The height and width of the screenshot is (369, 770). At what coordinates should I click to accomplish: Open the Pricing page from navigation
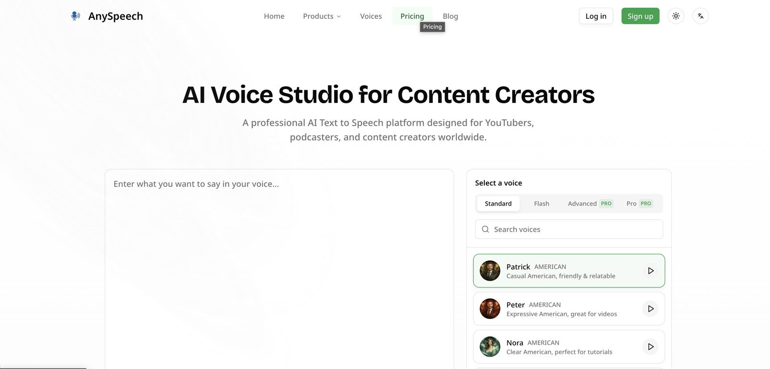click(x=412, y=16)
